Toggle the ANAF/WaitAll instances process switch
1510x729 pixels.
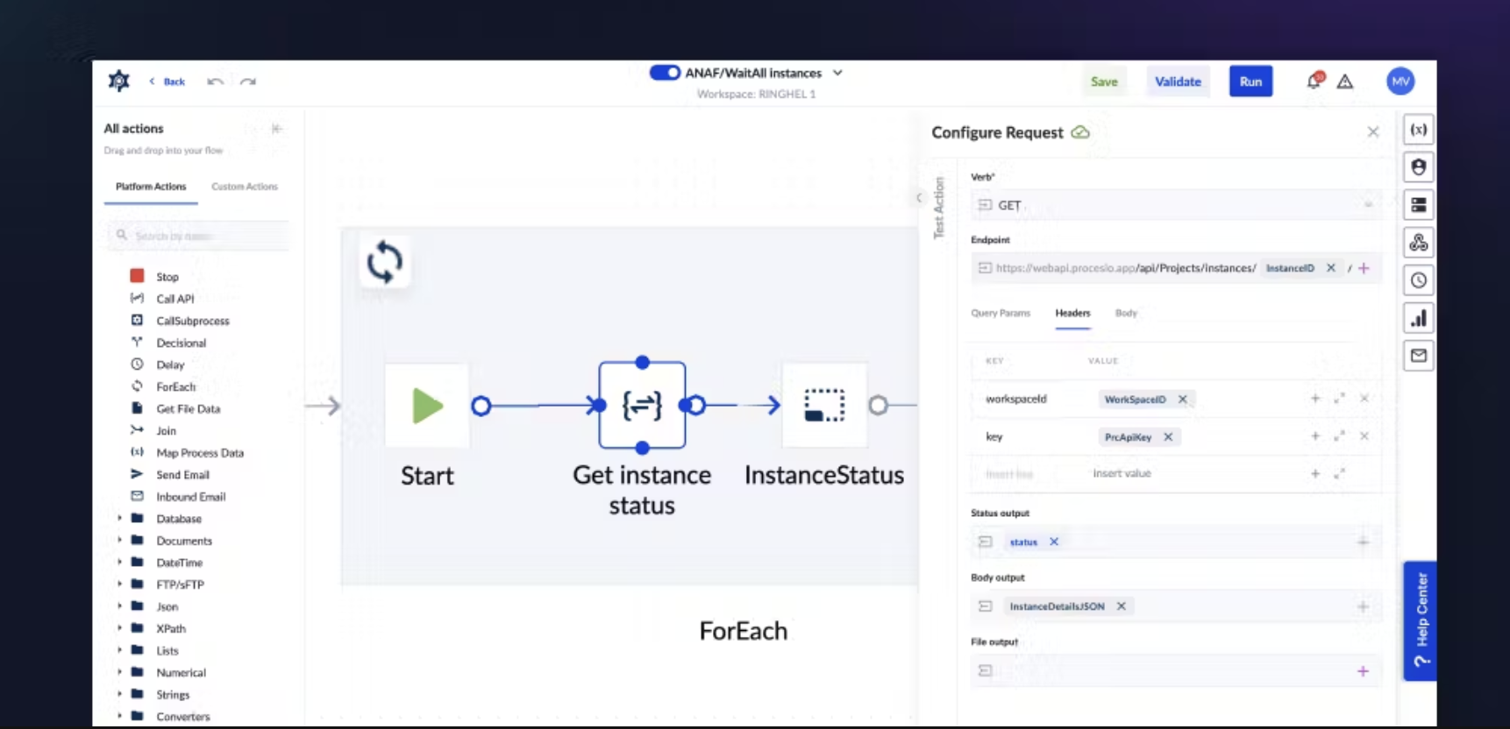point(665,73)
